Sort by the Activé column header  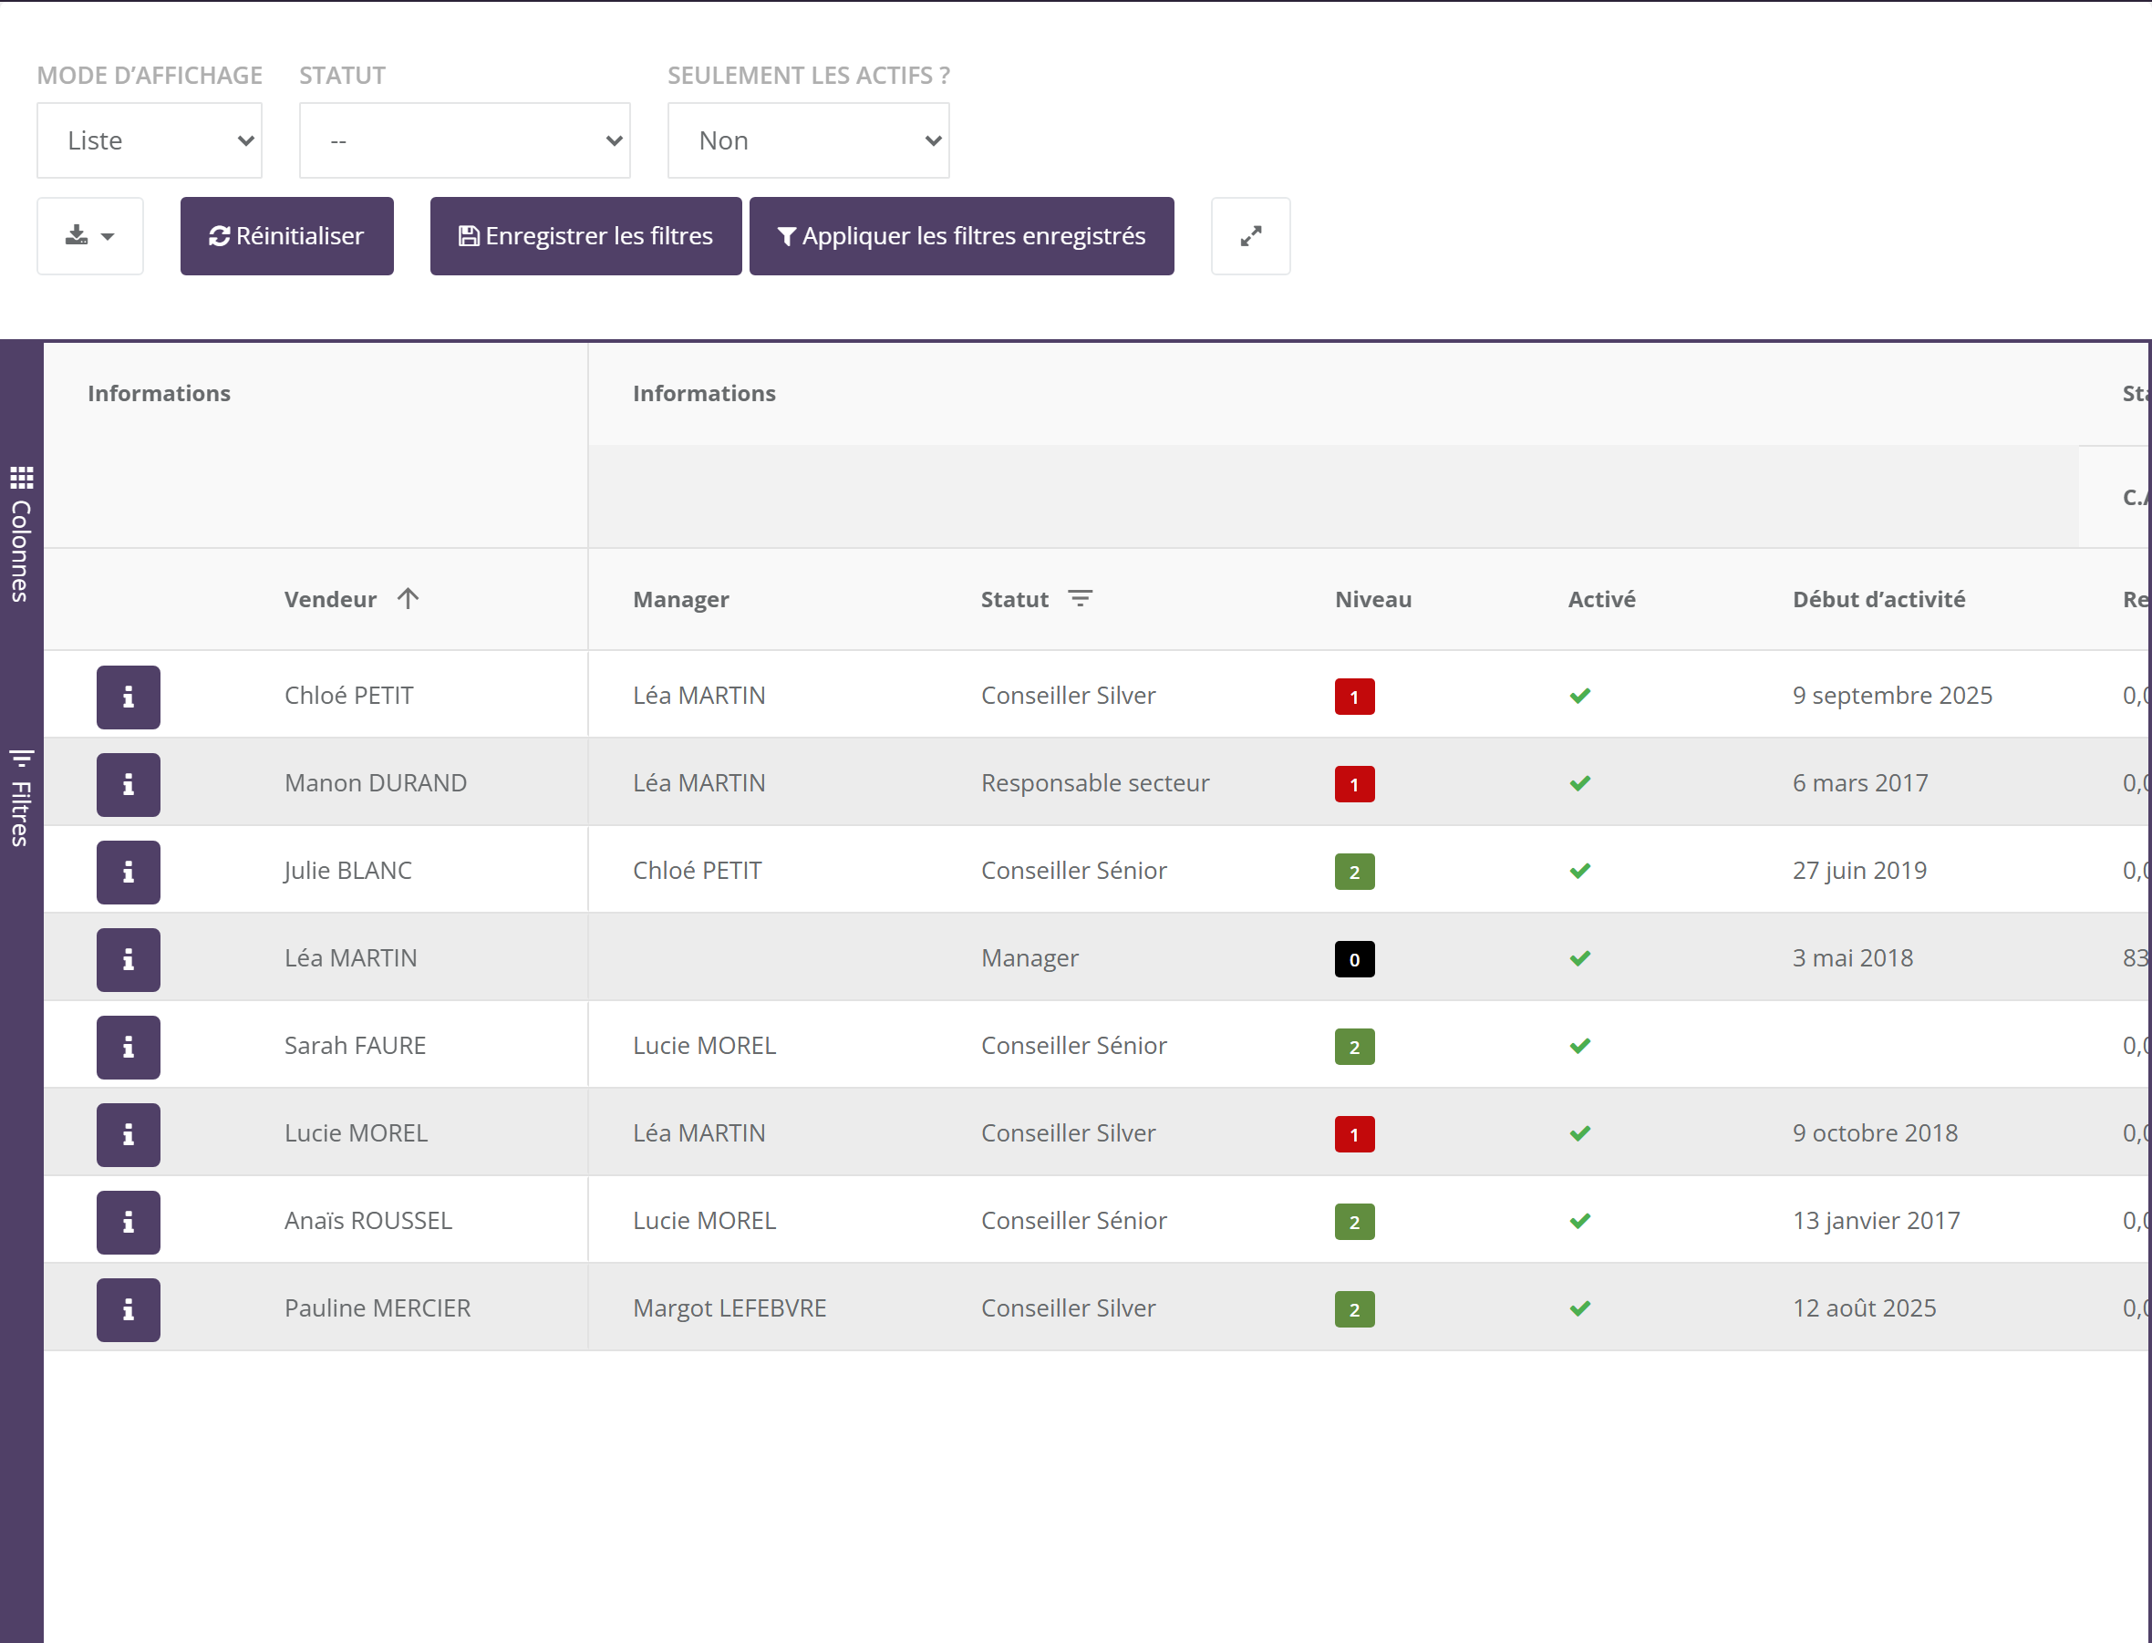1601,600
